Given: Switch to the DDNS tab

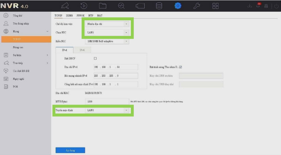Looking at the screenshot, I should [69, 15].
